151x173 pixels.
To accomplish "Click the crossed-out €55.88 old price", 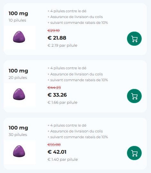I will [x=54, y=145].
